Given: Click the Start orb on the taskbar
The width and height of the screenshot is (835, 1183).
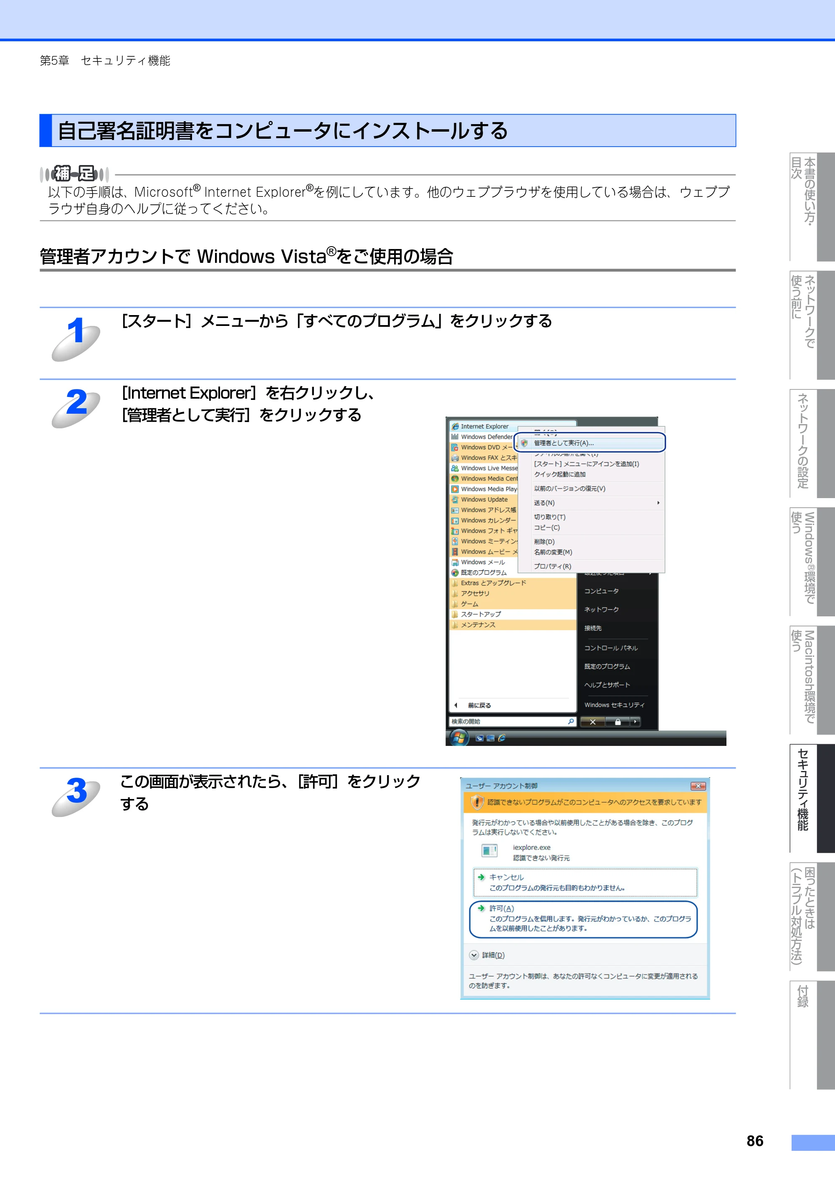Looking at the screenshot, I should 459,738.
